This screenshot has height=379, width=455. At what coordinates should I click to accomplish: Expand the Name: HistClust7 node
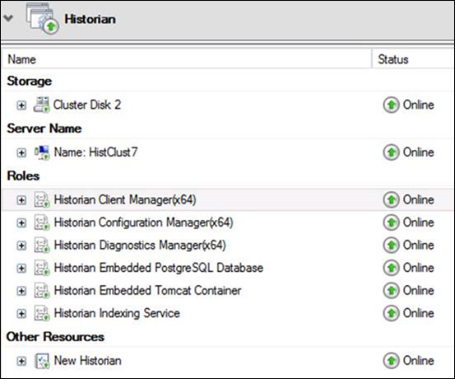click(21, 152)
